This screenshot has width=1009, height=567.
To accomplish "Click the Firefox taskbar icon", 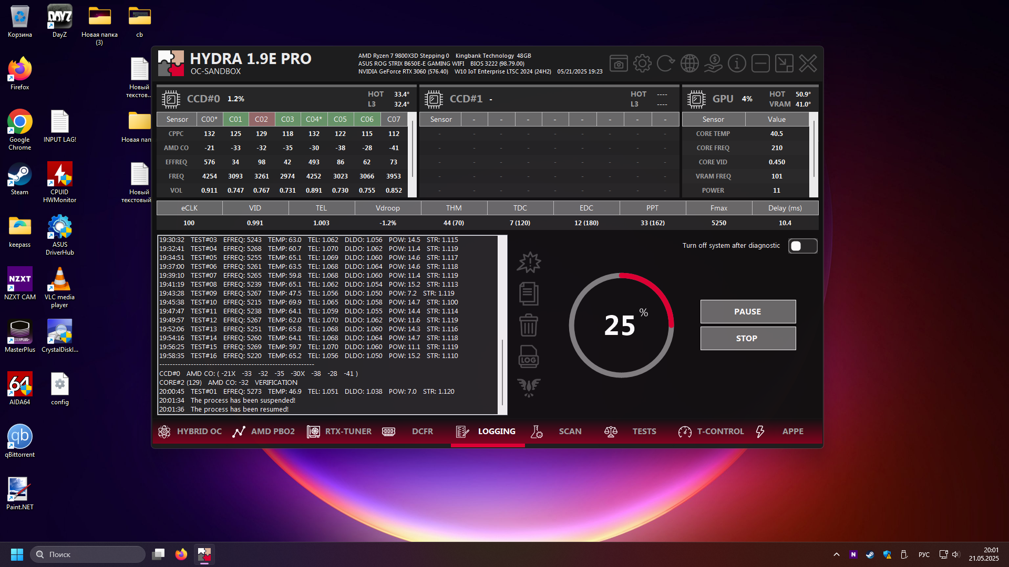I will (x=181, y=554).
